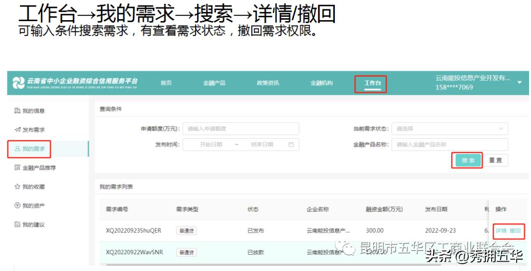531x271 pixels.
Task: Open 我的收藏 in sidebar
Action: point(33,187)
